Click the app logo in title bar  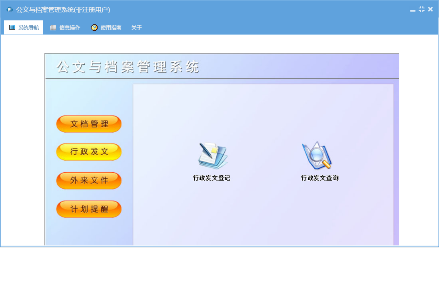(x=10, y=10)
